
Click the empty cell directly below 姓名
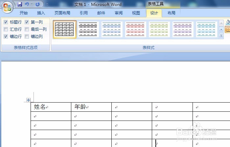tap(51, 116)
